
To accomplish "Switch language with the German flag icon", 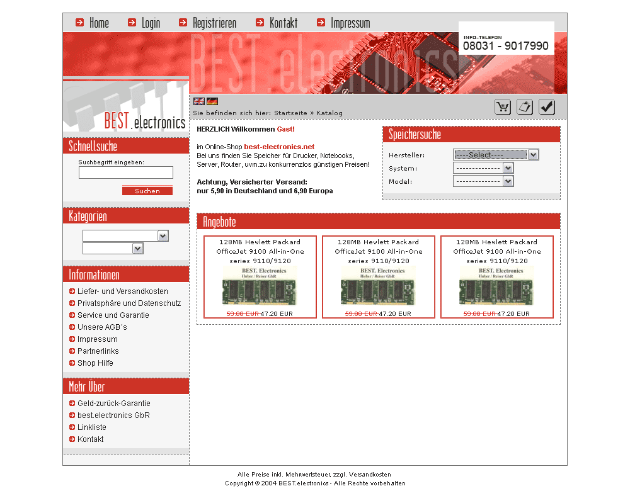I will tap(212, 101).
